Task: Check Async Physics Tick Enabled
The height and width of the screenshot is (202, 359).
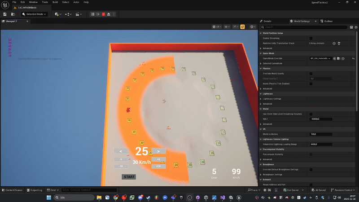Action: point(311,83)
